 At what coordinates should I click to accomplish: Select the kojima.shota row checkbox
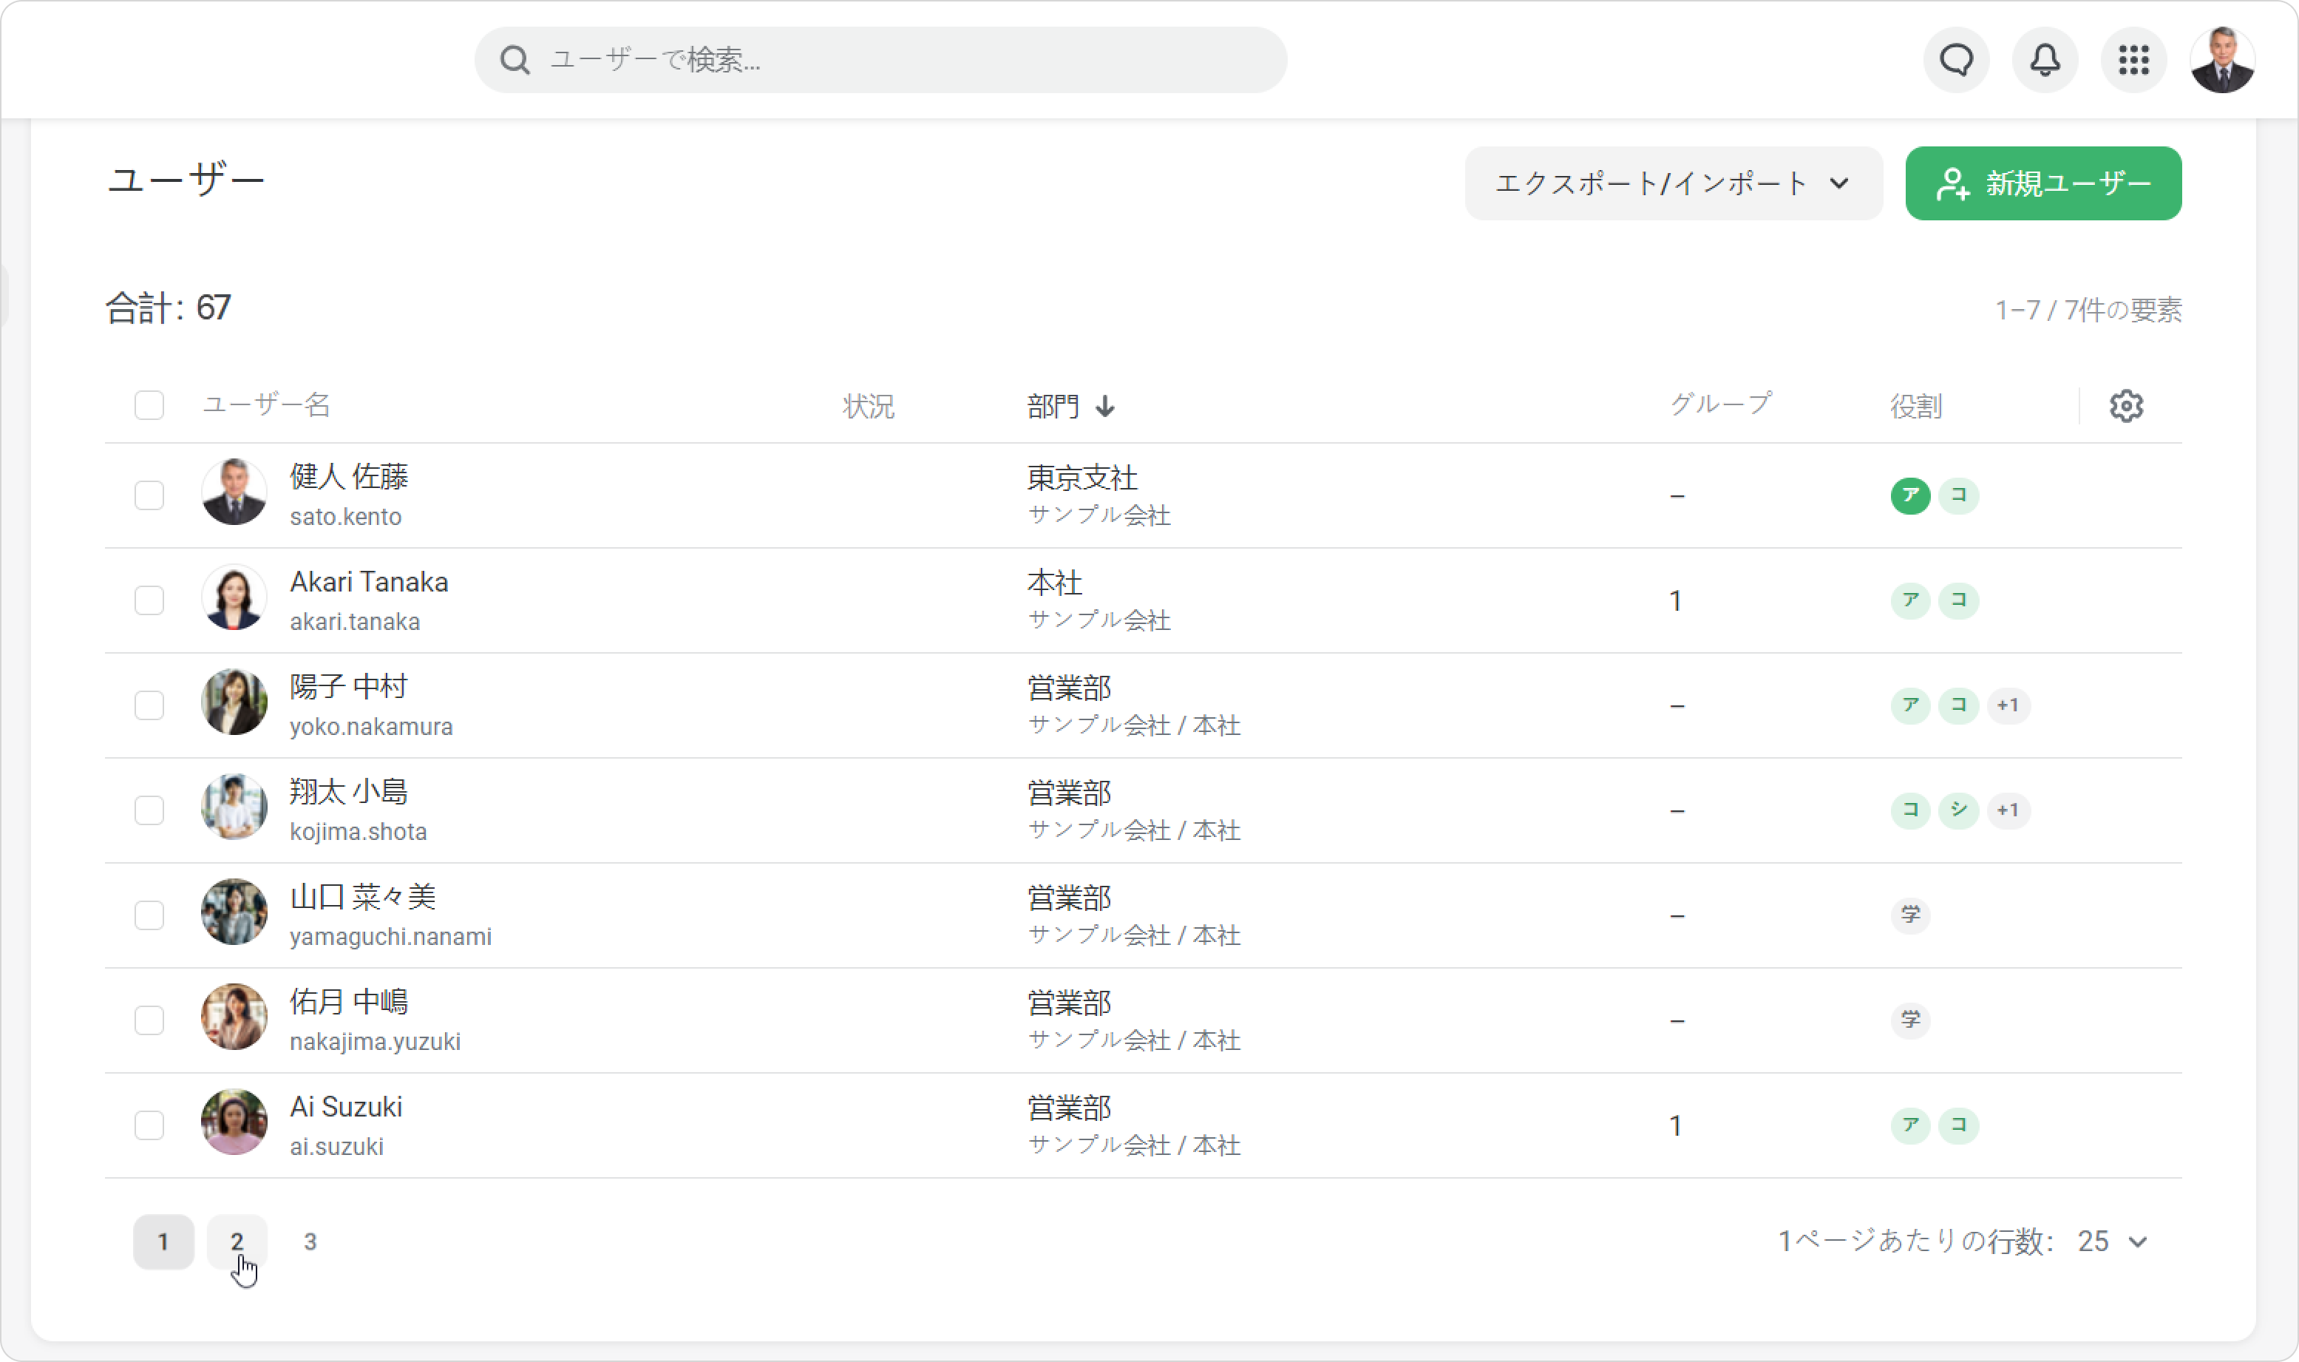(149, 810)
